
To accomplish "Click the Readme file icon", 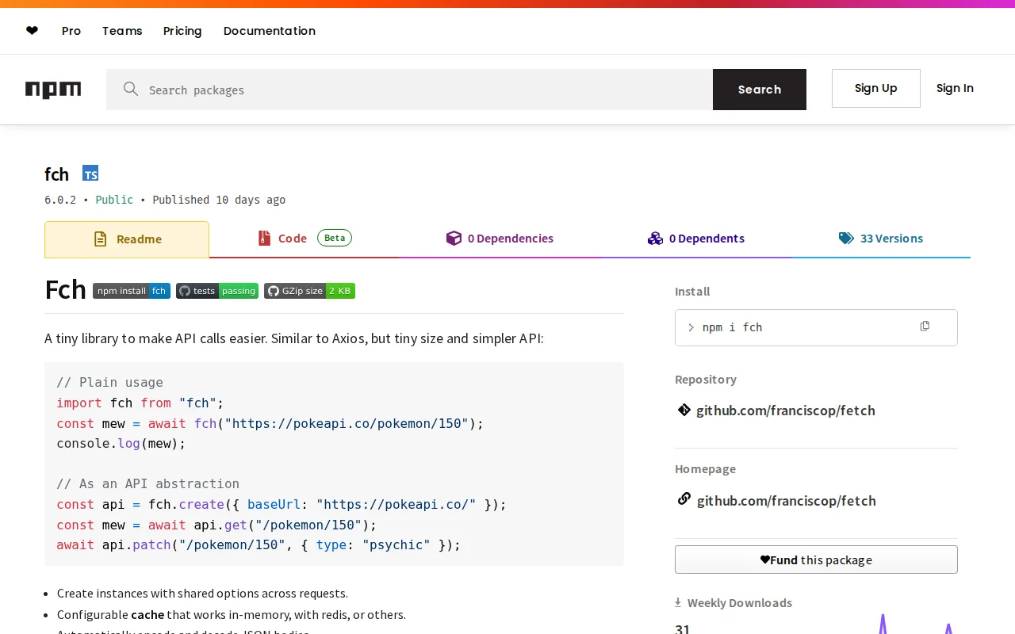I will point(100,239).
